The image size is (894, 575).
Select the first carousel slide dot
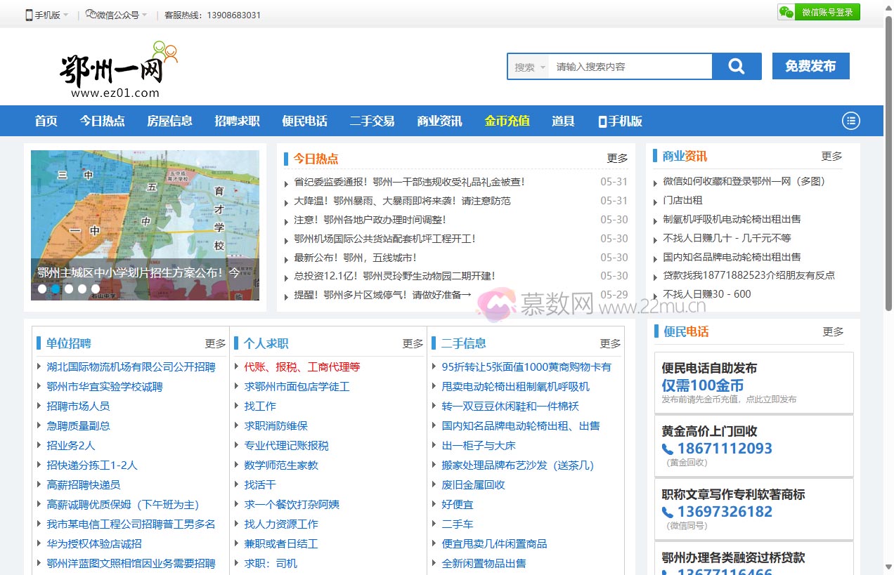pos(42,289)
